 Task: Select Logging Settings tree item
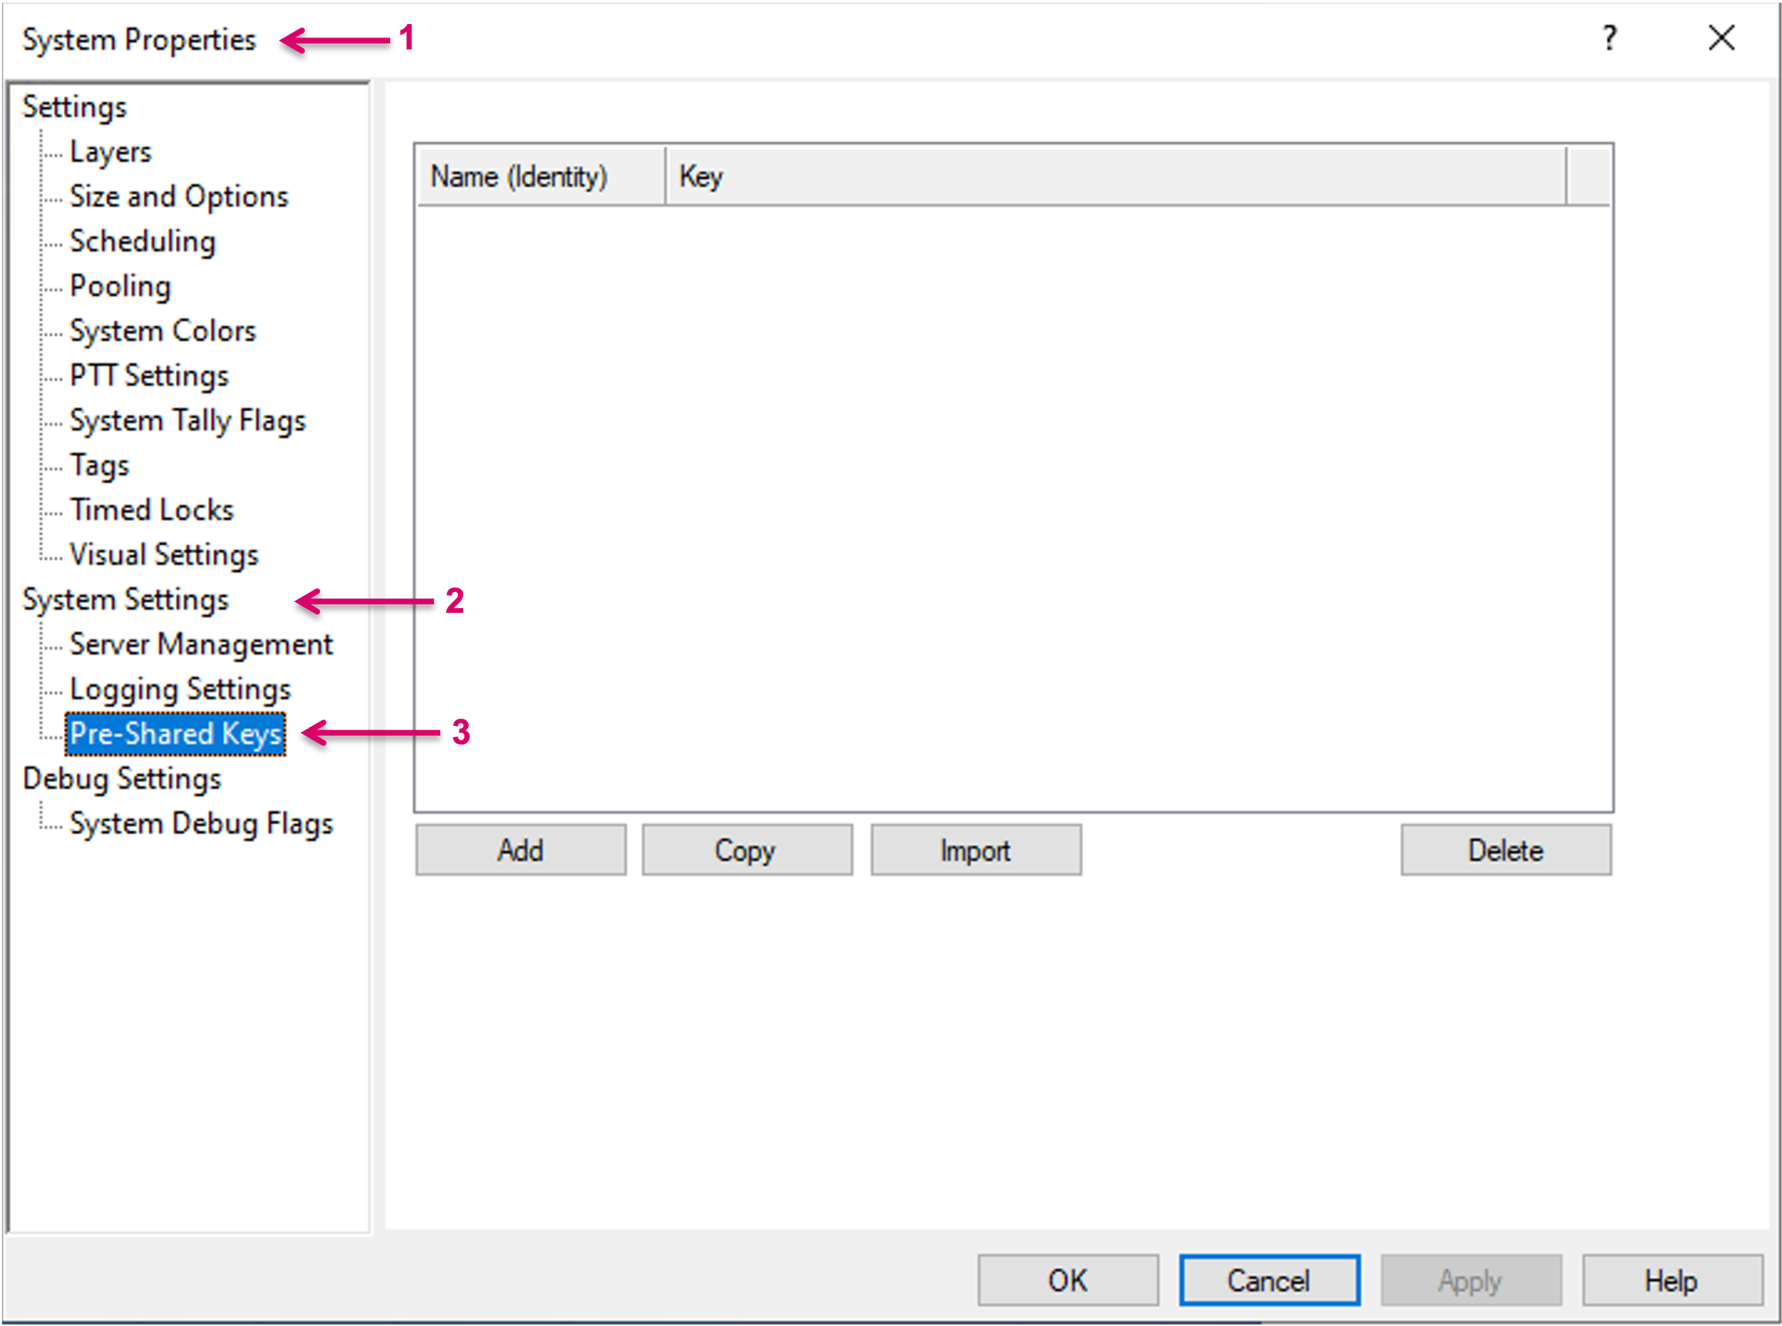pos(180,690)
